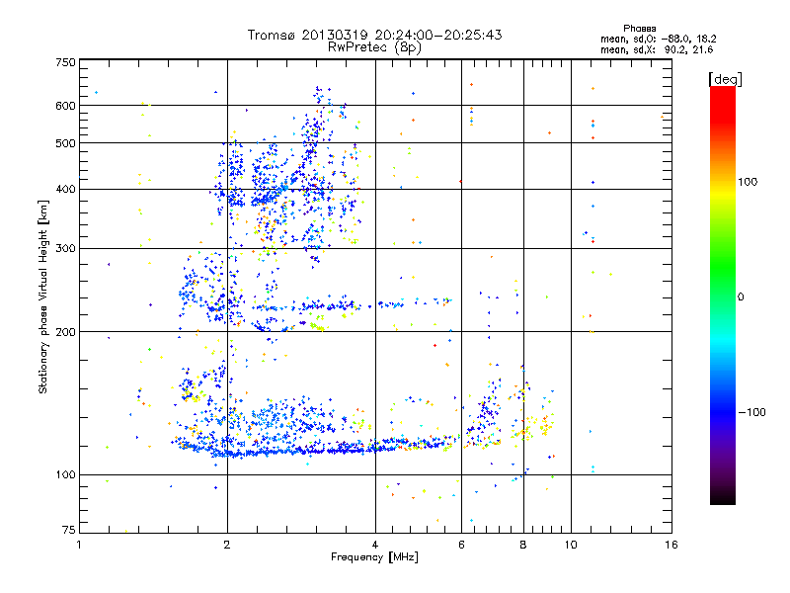The image size is (790, 593).
Task: Click the y-axis label '75'
Action: tap(69, 530)
